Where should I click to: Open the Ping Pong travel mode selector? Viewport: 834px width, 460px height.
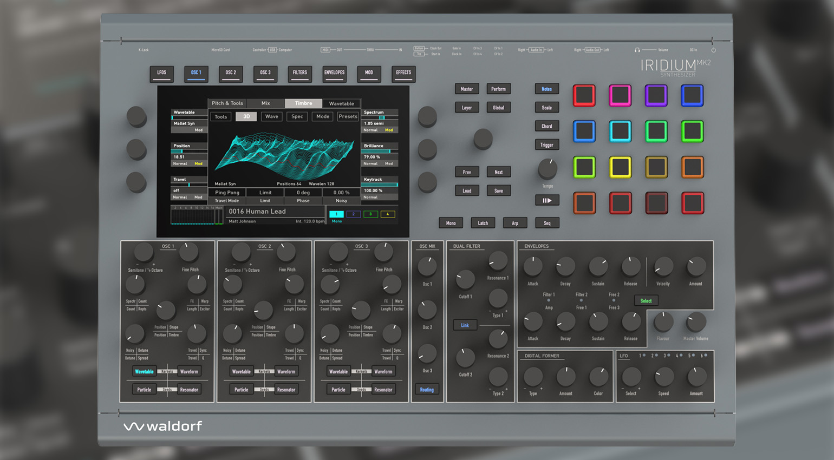pos(227,193)
